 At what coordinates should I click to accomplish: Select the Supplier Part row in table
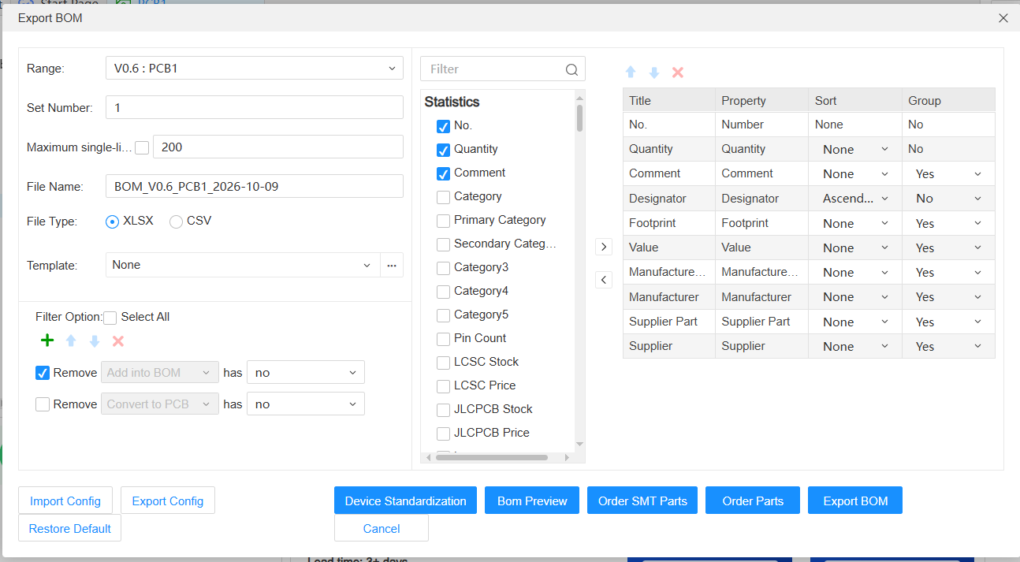click(809, 322)
